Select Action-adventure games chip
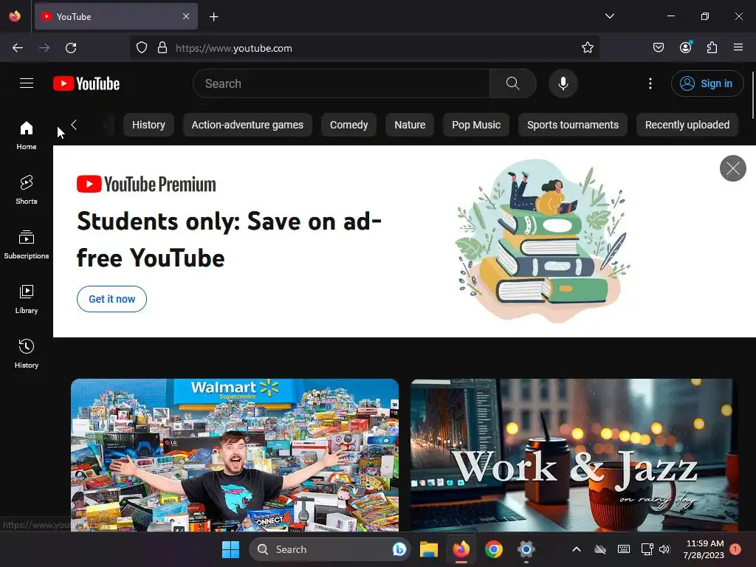This screenshot has width=756, height=567. tap(247, 125)
